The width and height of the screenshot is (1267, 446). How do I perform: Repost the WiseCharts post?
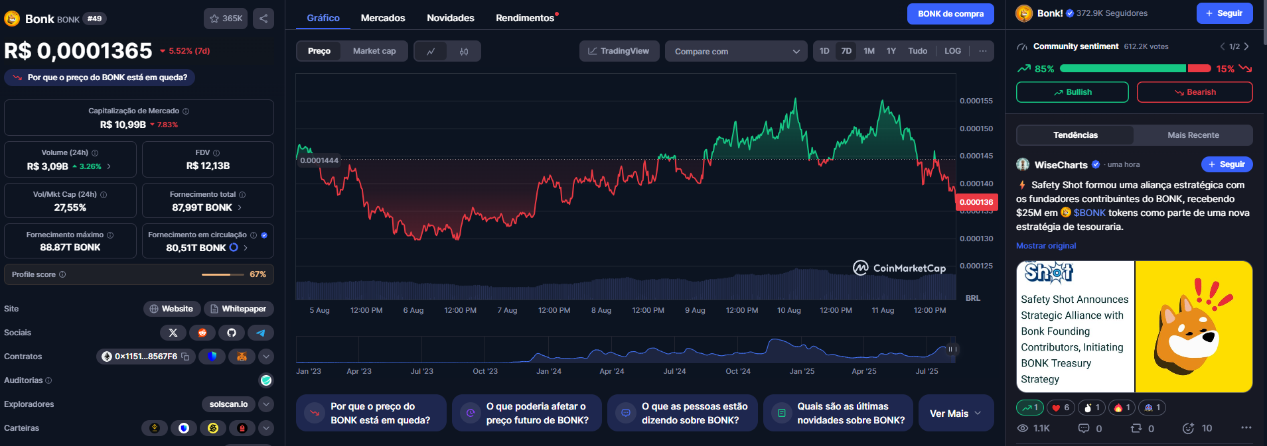point(1142,428)
